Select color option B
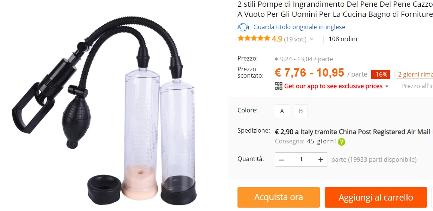The image size is (433, 211). [x=301, y=111]
